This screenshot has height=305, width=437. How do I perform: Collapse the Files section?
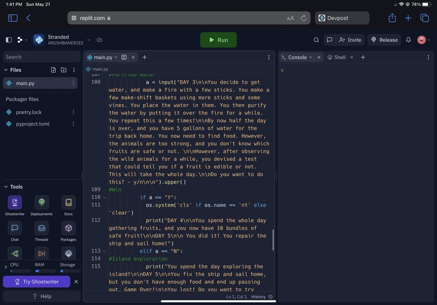point(6,70)
